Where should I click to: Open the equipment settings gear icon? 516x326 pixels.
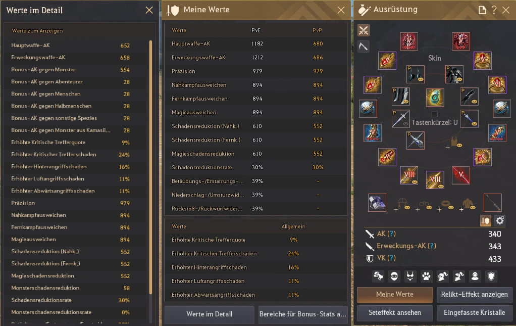pos(500,220)
